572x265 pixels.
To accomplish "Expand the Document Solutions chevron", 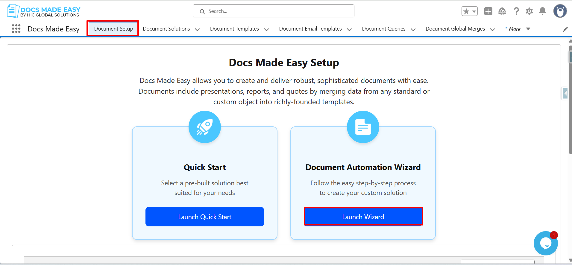I will tap(197, 29).
